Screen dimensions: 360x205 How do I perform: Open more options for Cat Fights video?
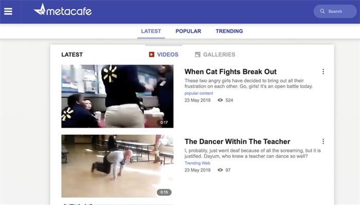(x=323, y=72)
